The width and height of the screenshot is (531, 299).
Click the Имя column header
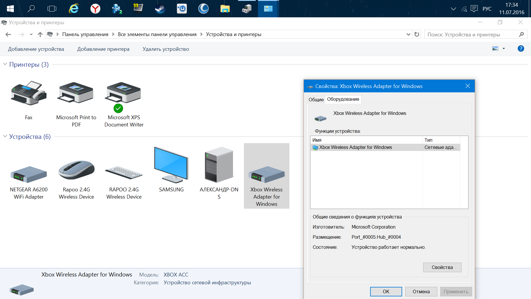pyautogui.click(x=366, y=140)
